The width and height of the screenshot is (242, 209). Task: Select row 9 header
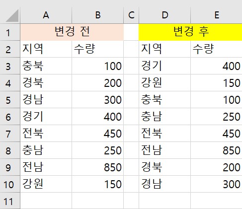[10, 167]
